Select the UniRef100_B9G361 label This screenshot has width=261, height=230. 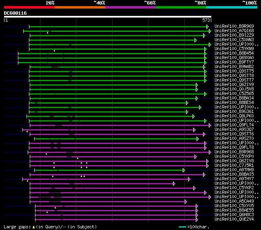tap(234, 112)
